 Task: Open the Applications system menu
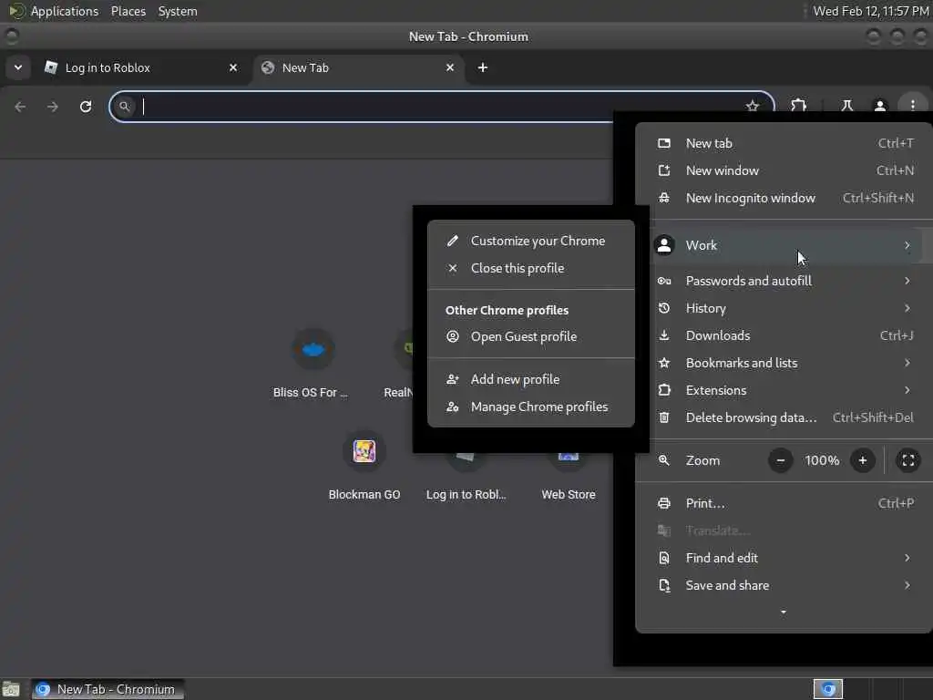coord(54,11)
